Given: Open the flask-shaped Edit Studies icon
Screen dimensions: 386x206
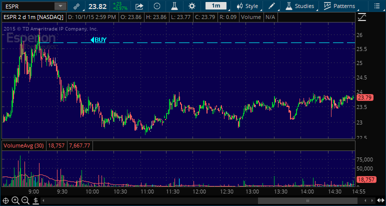Looking at the screenshot, I should click(x=174, y=6).
